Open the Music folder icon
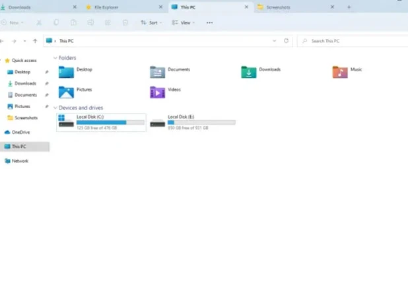Screen dimensions: 408x281 point(340,72)
